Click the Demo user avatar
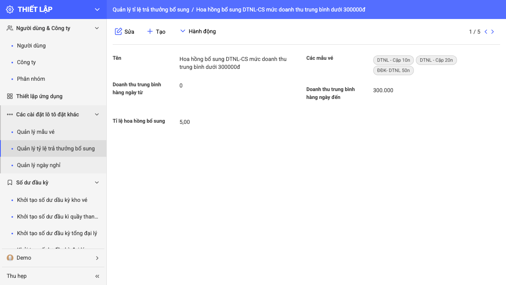 click(10, 258)
